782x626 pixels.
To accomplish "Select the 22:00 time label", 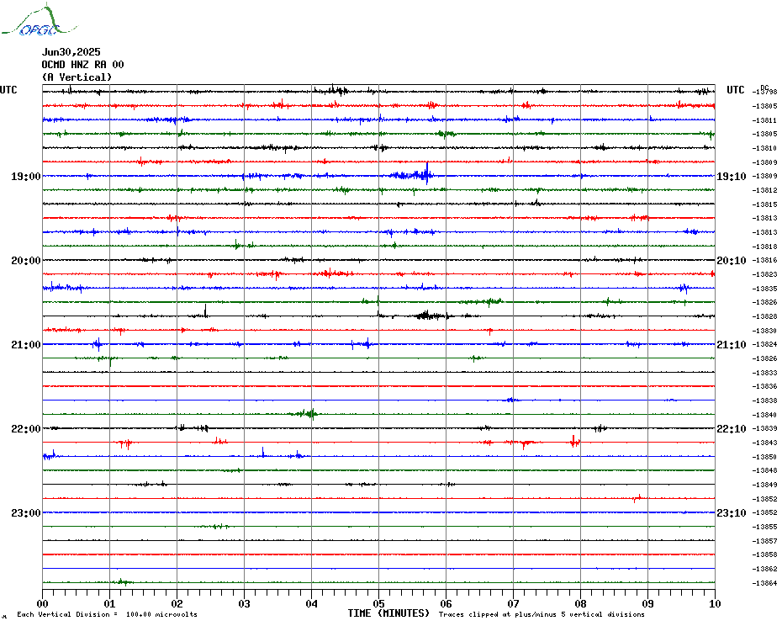I will [x=26, y=429].
